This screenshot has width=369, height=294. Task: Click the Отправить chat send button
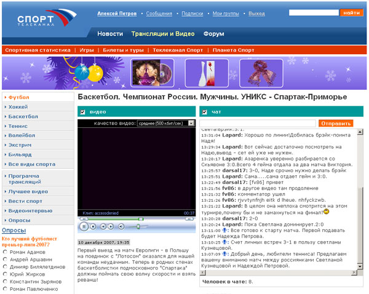click(336, 124)
